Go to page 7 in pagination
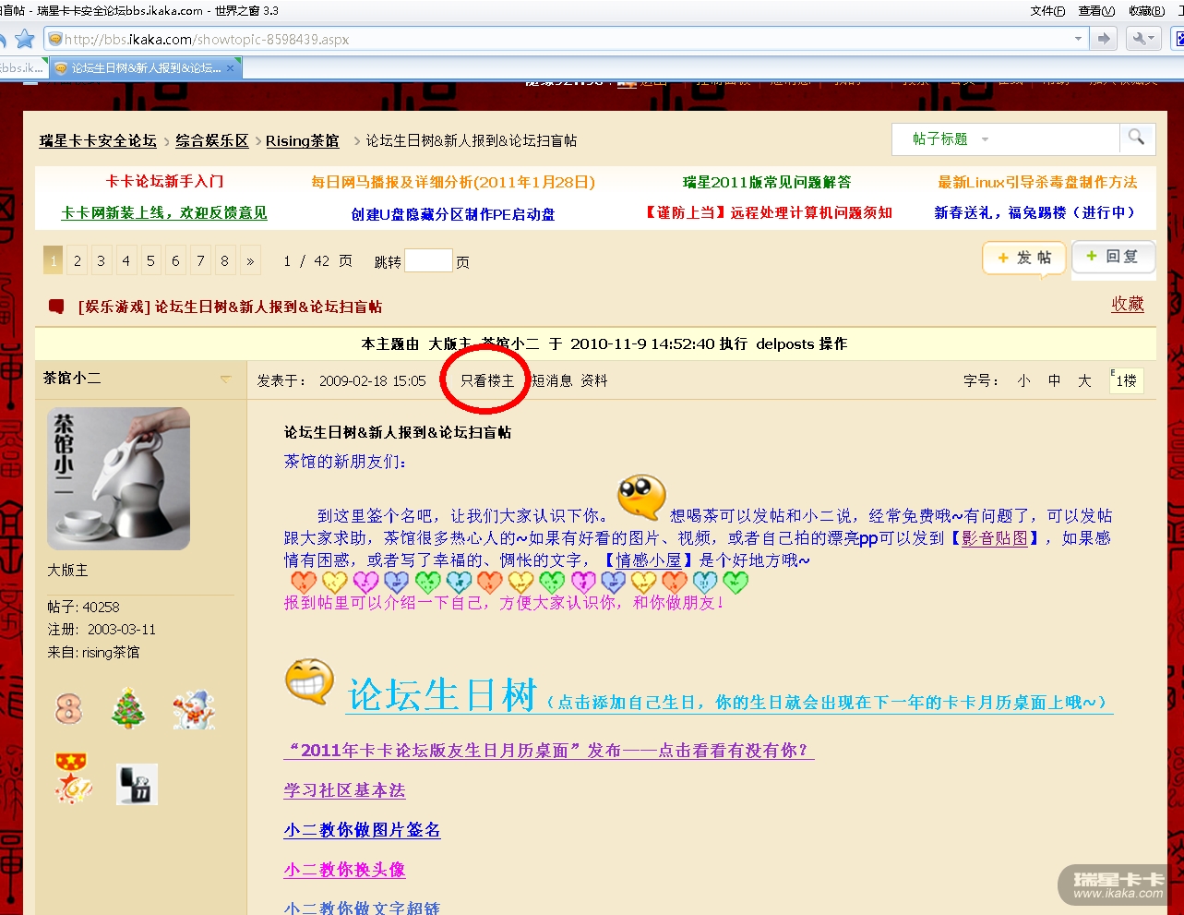 (200, 260)
